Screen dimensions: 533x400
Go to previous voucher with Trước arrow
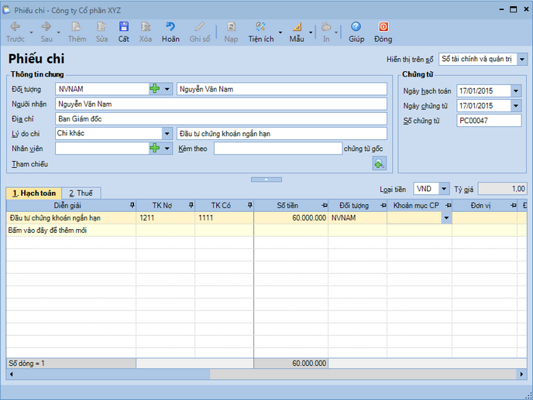[15, 27]
